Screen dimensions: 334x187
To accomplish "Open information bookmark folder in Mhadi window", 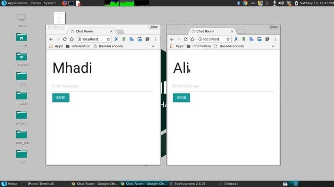I will coord(78,46).
